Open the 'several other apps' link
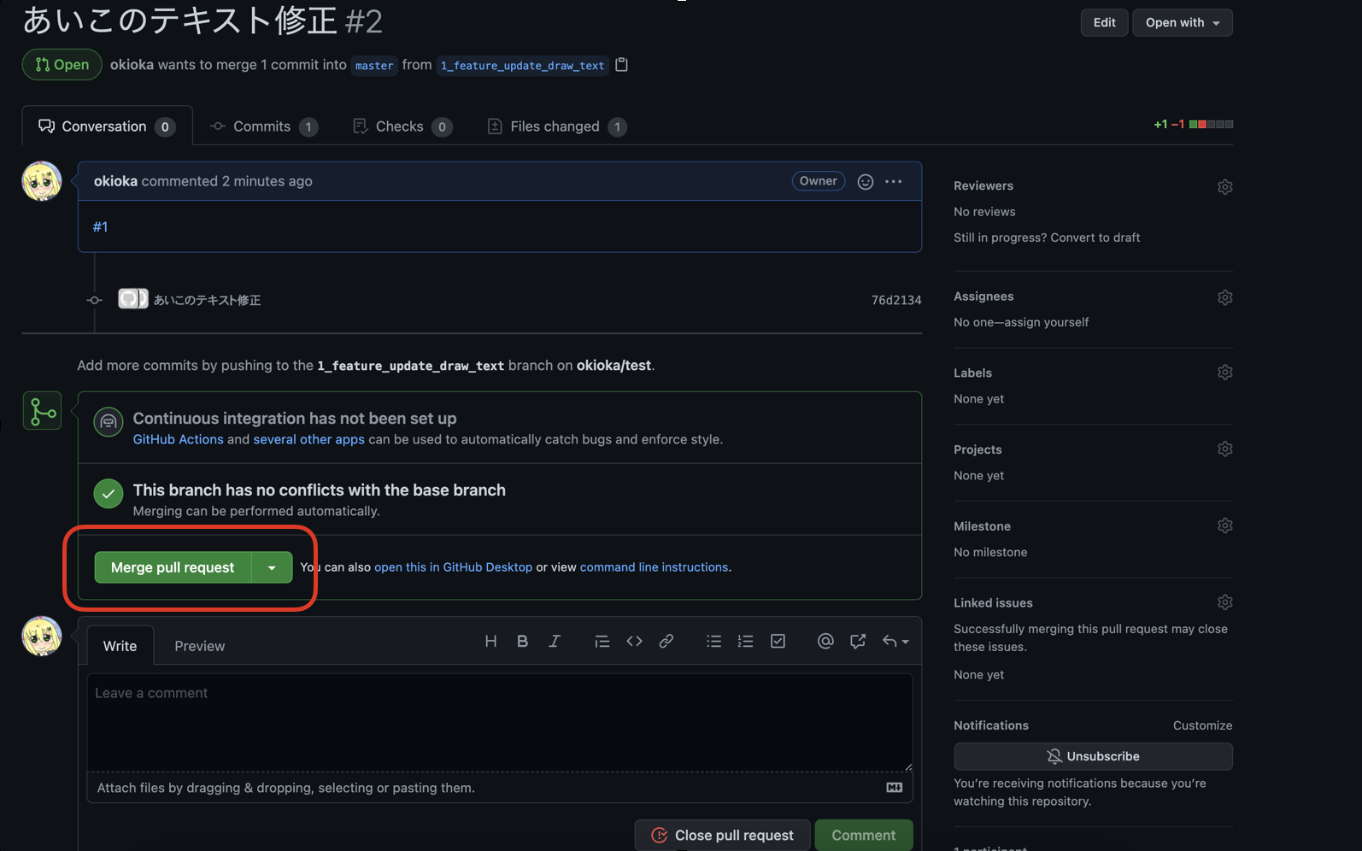 308,439
